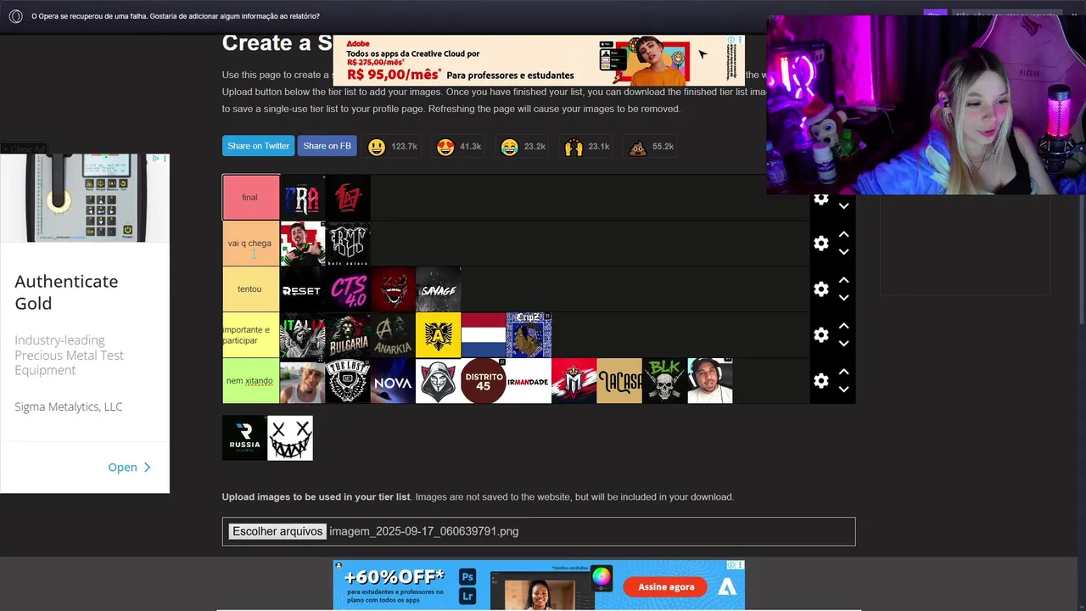Select the NOVA logo thumbnail

pyautogui.click(x=393, y=381)
